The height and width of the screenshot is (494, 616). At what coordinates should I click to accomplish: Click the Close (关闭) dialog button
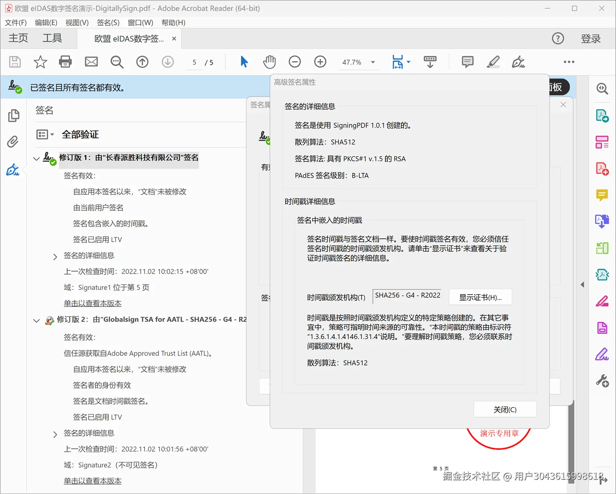[505, 409]
